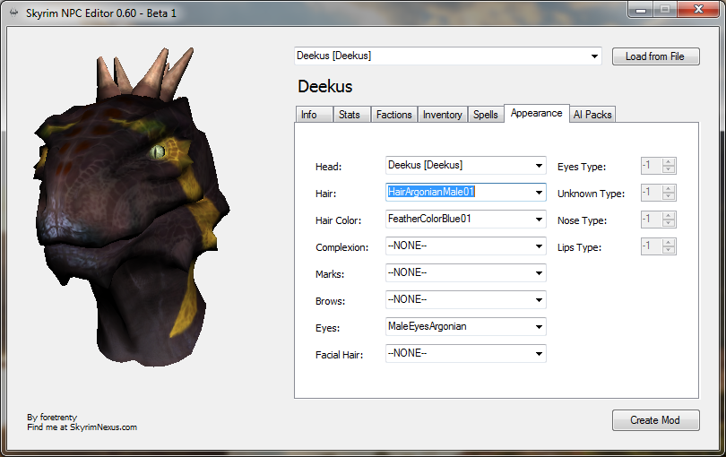Switch to the Stats tab
The height and width of the screenshot is (457, 726).
coord(351,115)
